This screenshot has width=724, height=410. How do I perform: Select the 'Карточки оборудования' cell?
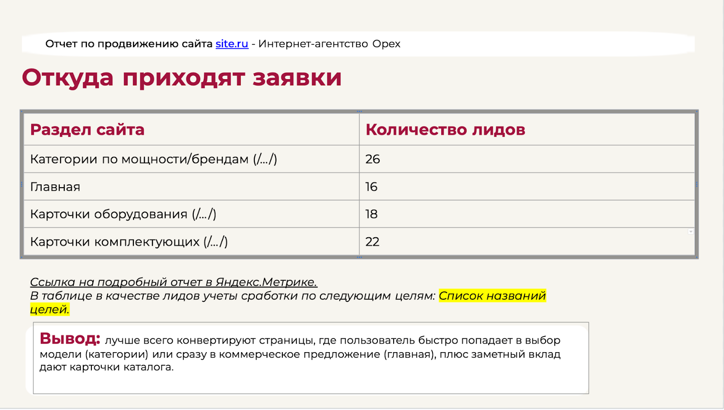pos(123,214)
